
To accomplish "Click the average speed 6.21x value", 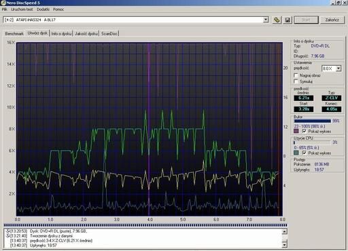I will [304, 98].
